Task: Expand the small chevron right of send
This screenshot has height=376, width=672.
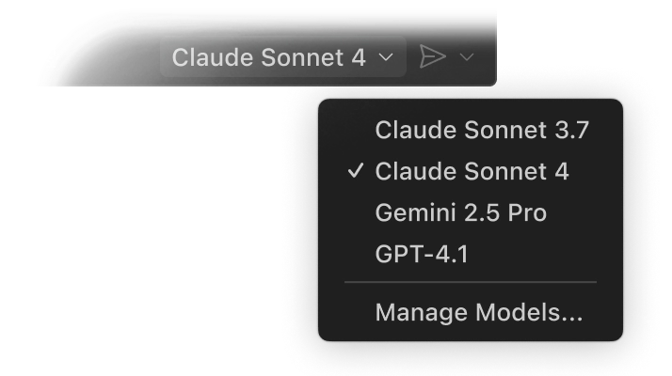Action: [x=467, y=58]
